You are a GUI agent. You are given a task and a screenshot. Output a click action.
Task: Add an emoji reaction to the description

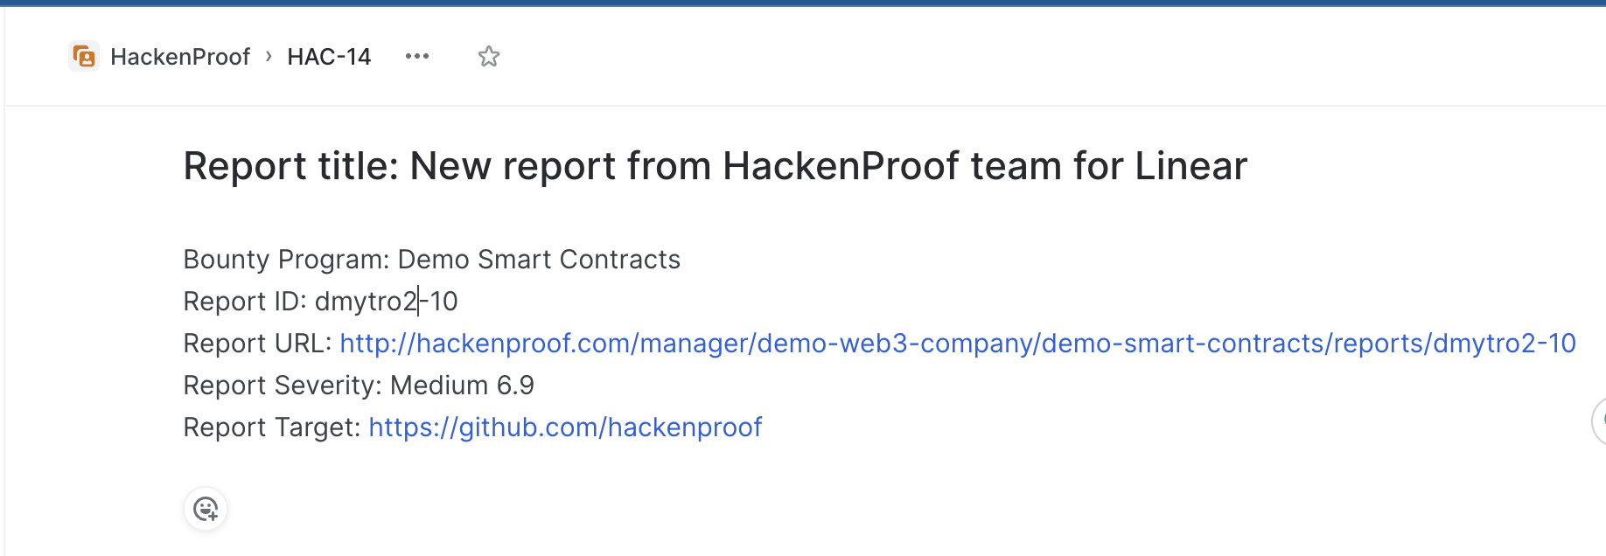click(206, 509)
